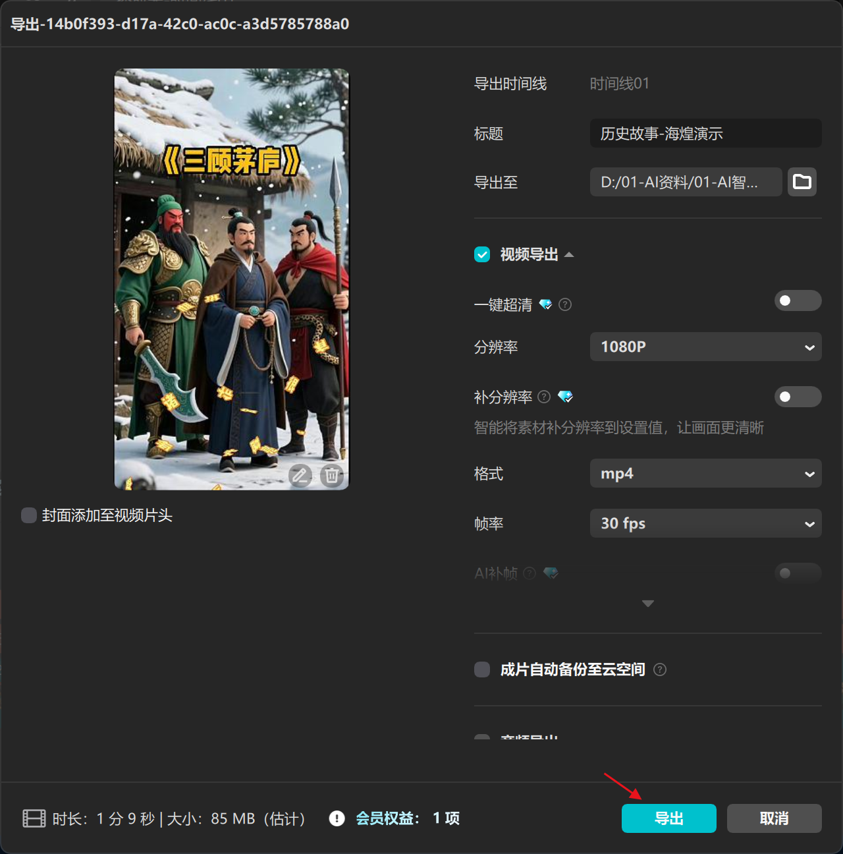
Task: Edit the 标题 title input field
Action: pos(705,133)
